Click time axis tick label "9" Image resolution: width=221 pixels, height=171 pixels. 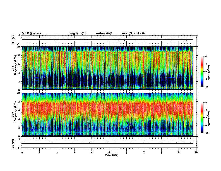pos(179,153)
